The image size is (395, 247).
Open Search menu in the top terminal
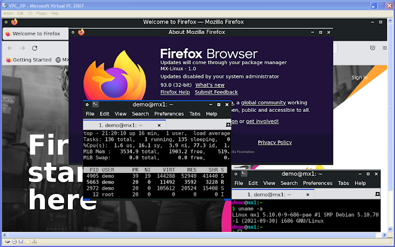140,114
